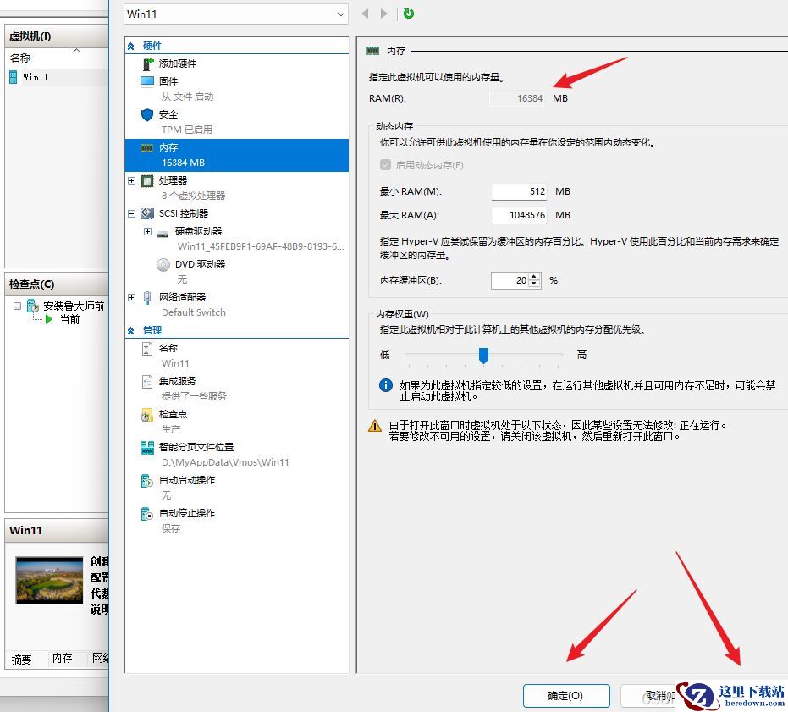Image resolution: width=788 pixels, height=712 pixels.
Task: Click the SCSI 控制器 icon
Action: click(147, 213)
